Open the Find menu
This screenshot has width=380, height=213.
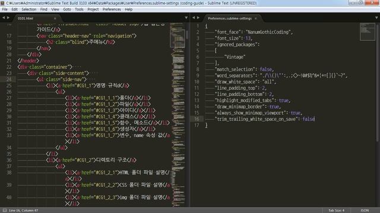tap(43, 9)
